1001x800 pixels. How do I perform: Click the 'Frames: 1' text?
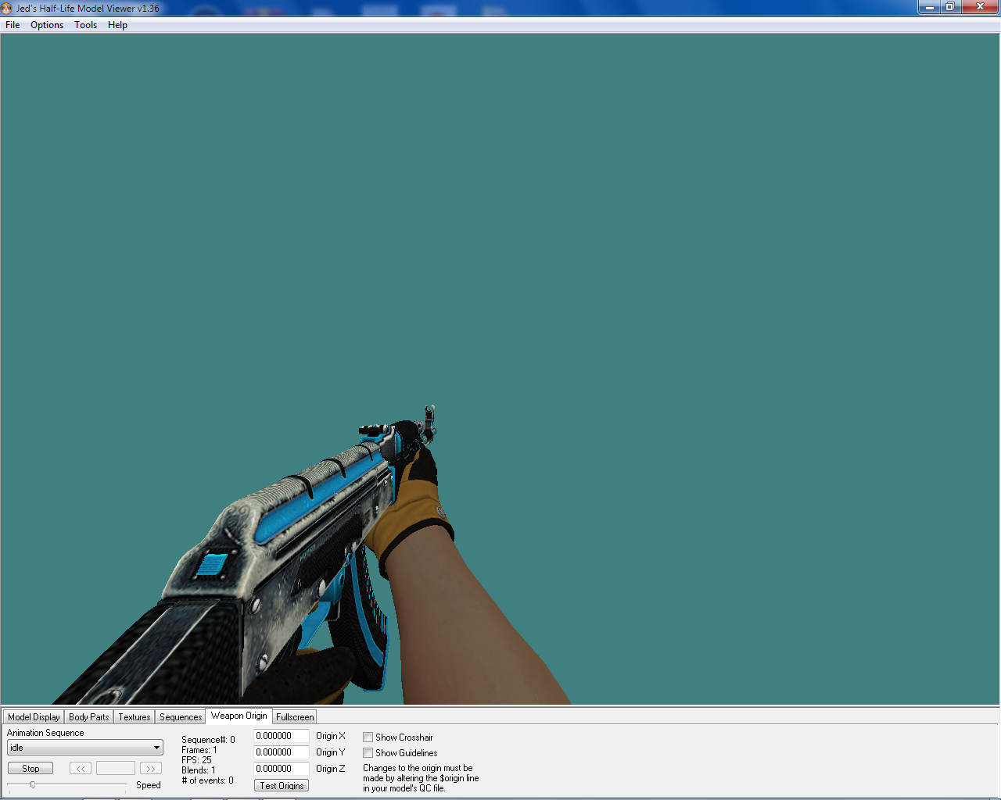coord(199,750)
